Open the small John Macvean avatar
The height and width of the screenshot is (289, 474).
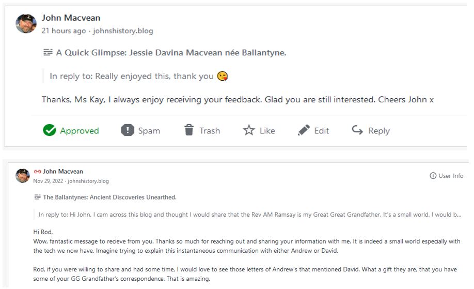click(23, 176)
